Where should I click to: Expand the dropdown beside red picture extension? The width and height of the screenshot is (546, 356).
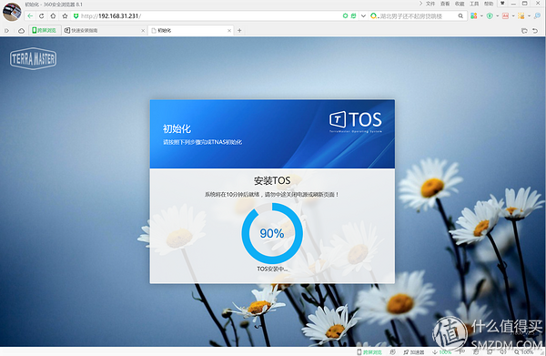coord(513,16)
